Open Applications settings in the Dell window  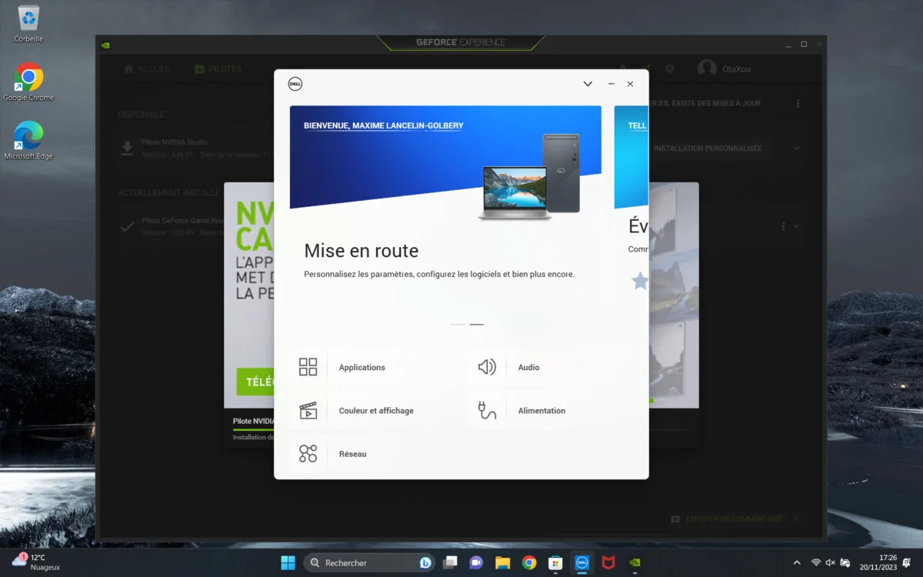click(362, 367)
